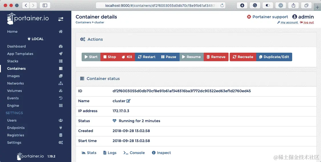Click the browser show tabs icon
Viewport: 321px width, 162px height.
pyautogui.click(x=306, y=5)
